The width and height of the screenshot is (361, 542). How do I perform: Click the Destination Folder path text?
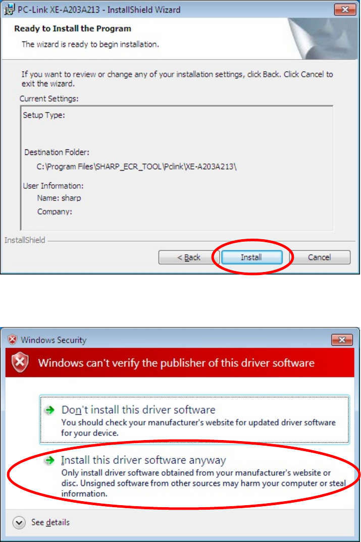137,167
